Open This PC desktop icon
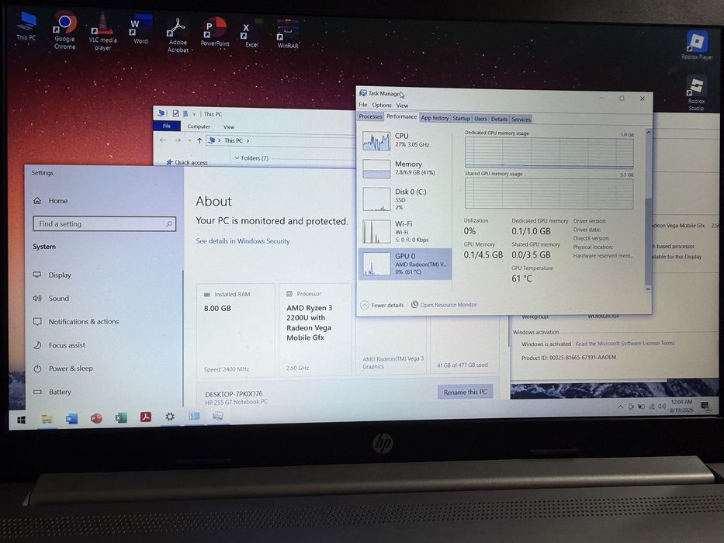 (26, 26)
